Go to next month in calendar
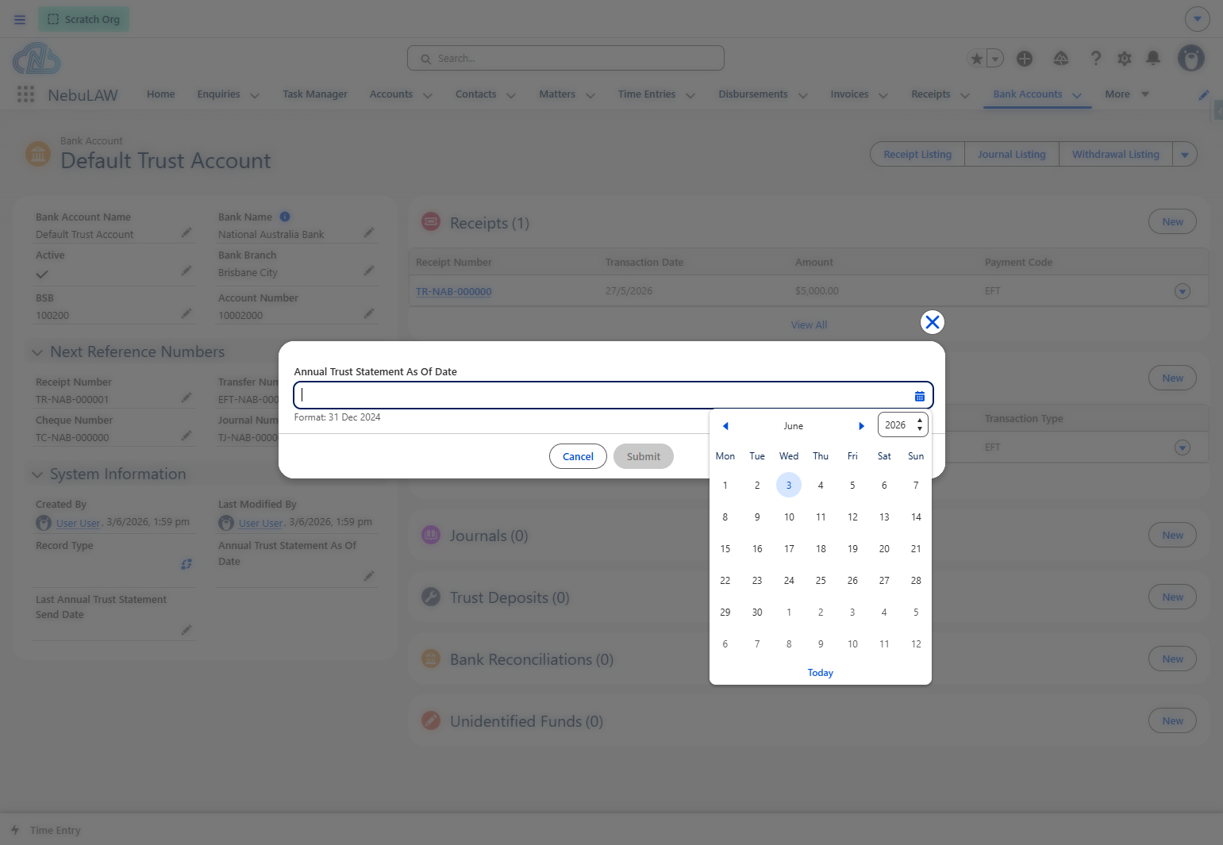This screenshot has height=845, width=1223. click(x=861, y=426)
